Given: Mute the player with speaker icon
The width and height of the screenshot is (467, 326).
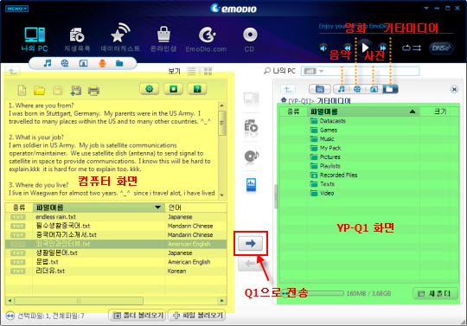Looking at the screenshot, I should 323,48.
